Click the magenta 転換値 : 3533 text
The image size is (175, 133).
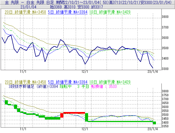click(x=104, y=87)
